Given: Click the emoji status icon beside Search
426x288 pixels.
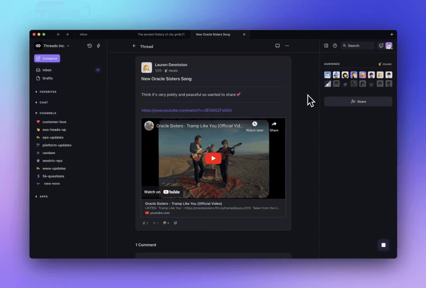Looking at the screenshot, I should pos(381,46).
